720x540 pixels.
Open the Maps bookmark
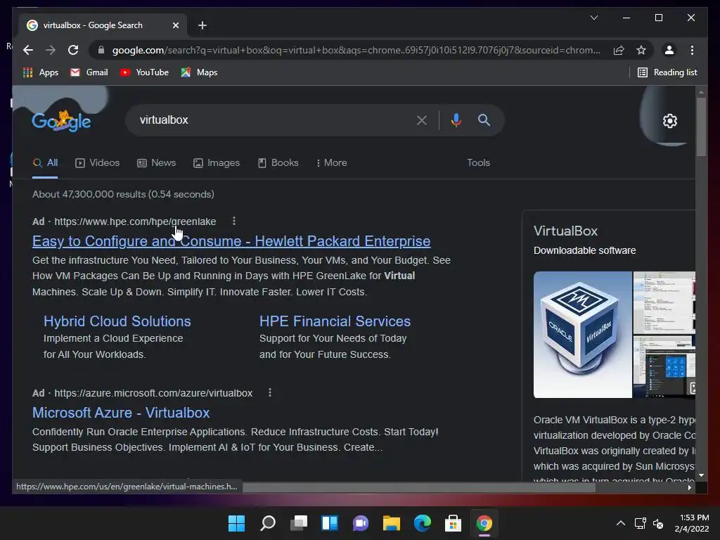tap(199, 72)
